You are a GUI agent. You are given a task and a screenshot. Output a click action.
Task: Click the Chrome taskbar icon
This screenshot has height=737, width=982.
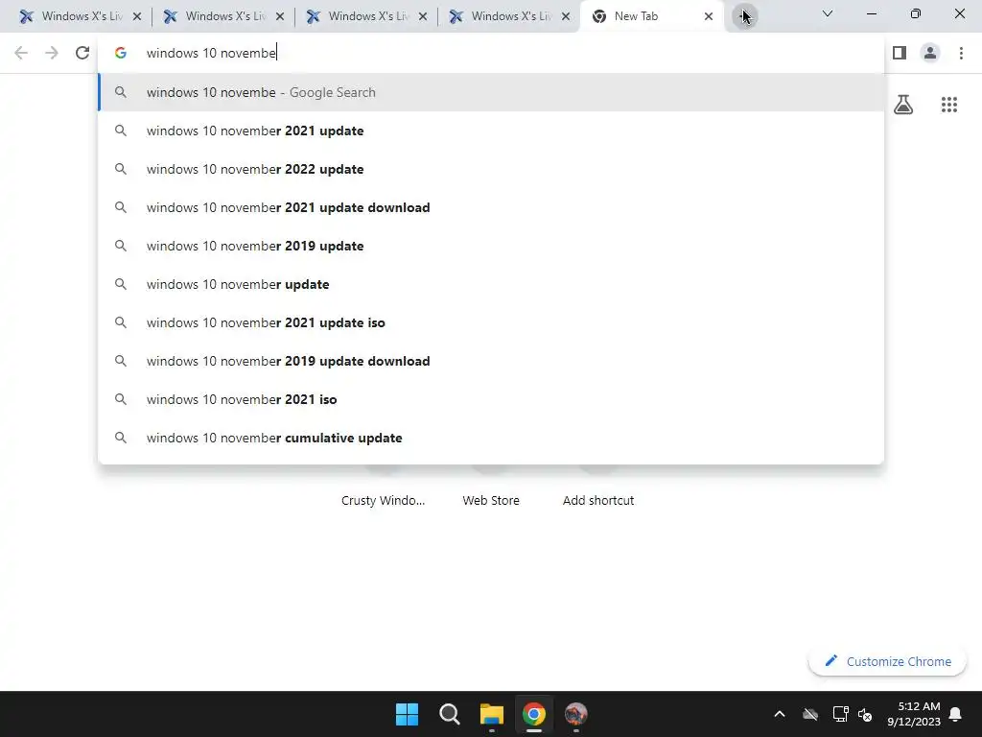coord(533,714)
